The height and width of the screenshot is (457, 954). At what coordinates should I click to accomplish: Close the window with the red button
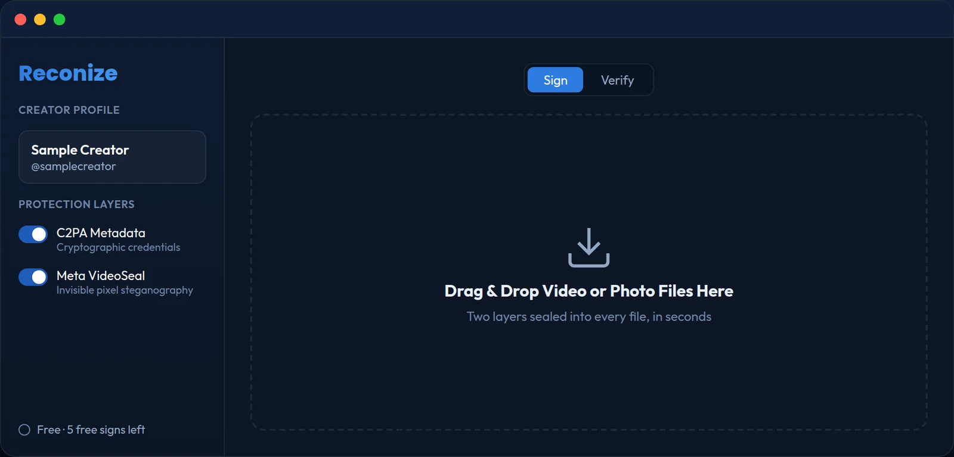pos(20,20)
